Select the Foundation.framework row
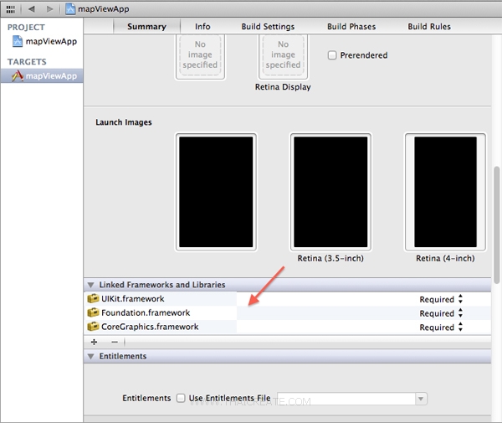This screenshot has height=423, width=502. tap(288, 312)
